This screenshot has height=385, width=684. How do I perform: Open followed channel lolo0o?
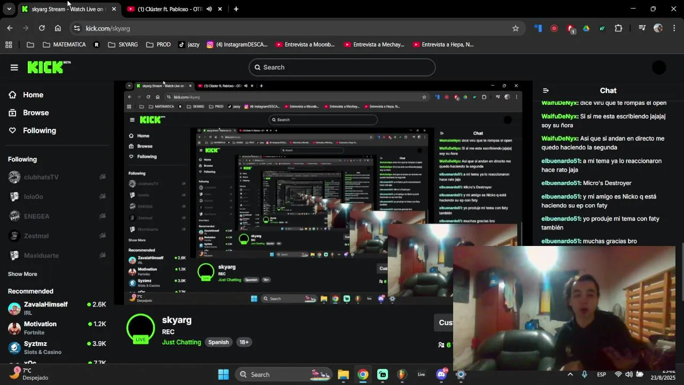click(56, 197)
